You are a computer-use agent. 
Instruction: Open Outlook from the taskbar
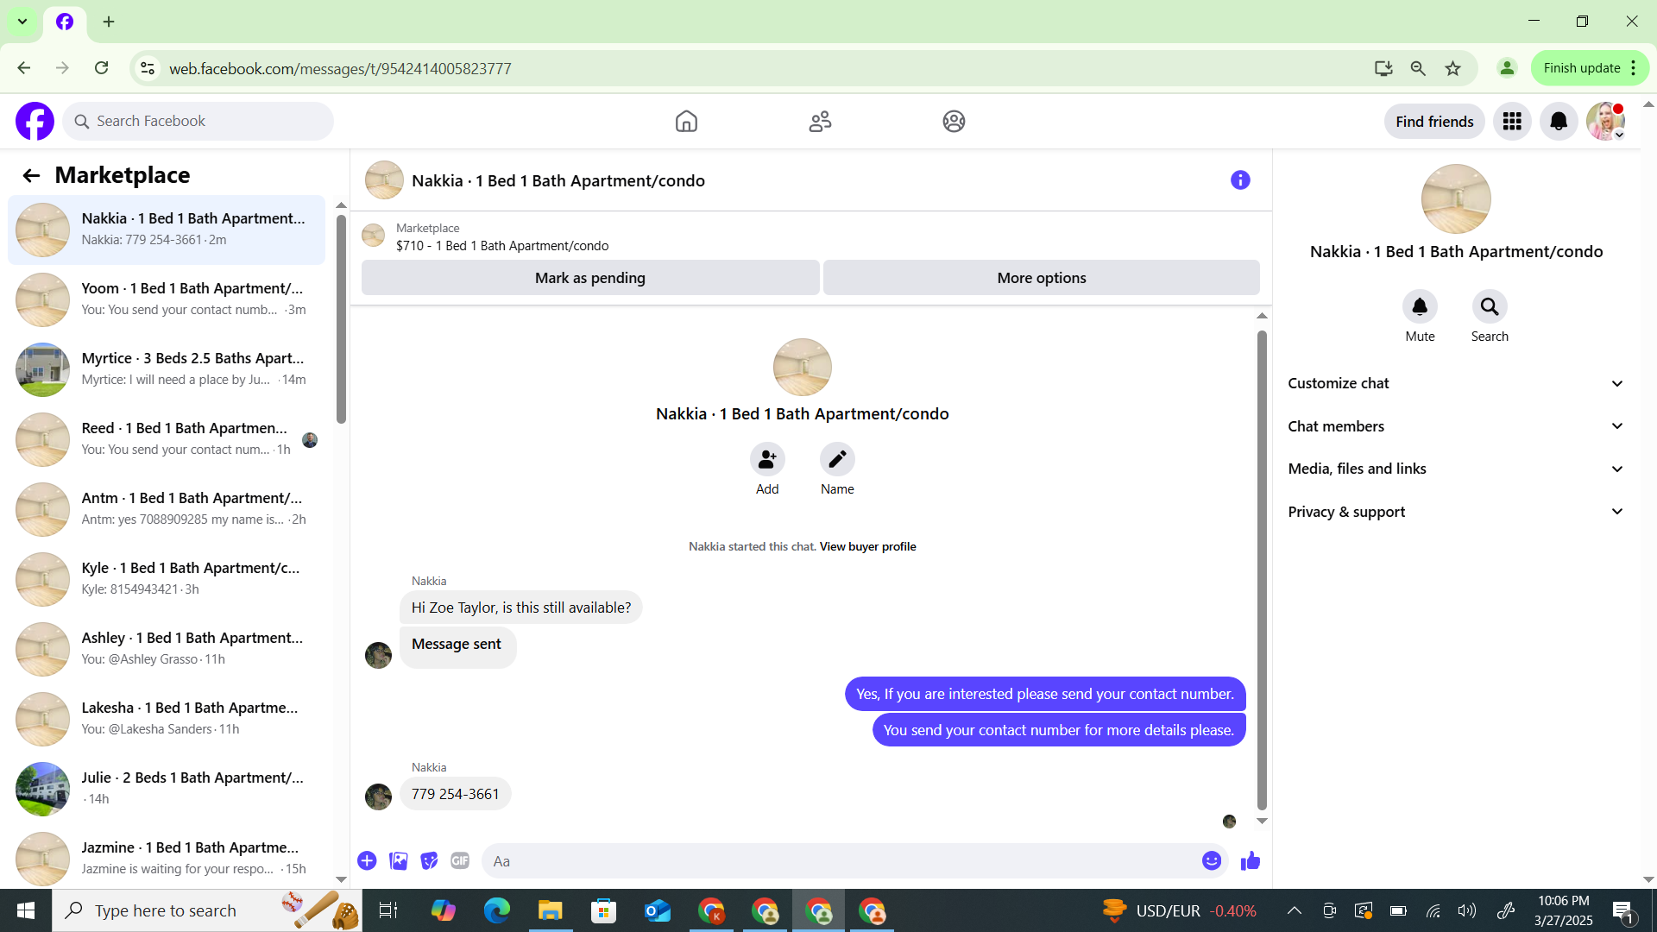click(658, 911)
